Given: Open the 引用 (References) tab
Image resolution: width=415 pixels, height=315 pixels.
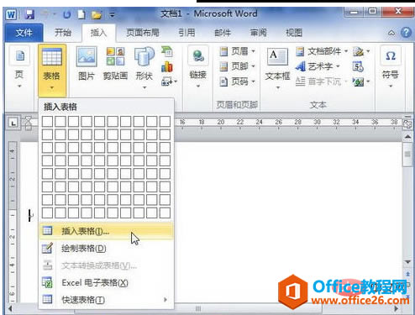Looking at the screenshot, I should 186,33.
